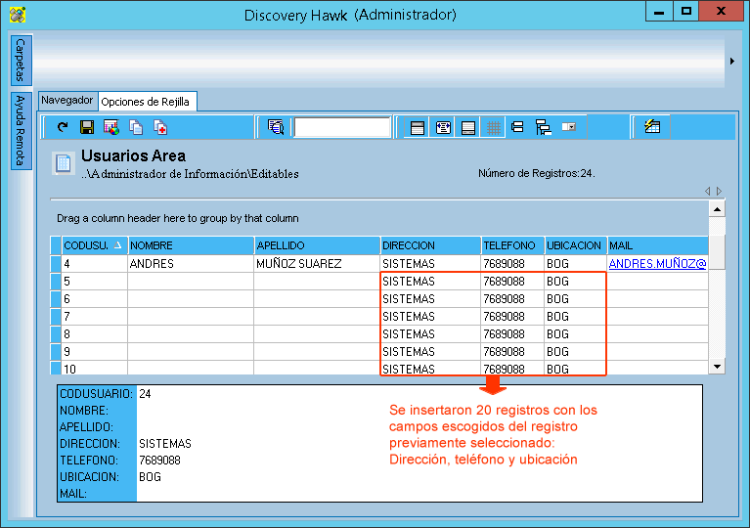Click 7689088 cell in row 8
Viewport: 750px width, 528px height.
(x=512, y=333)
